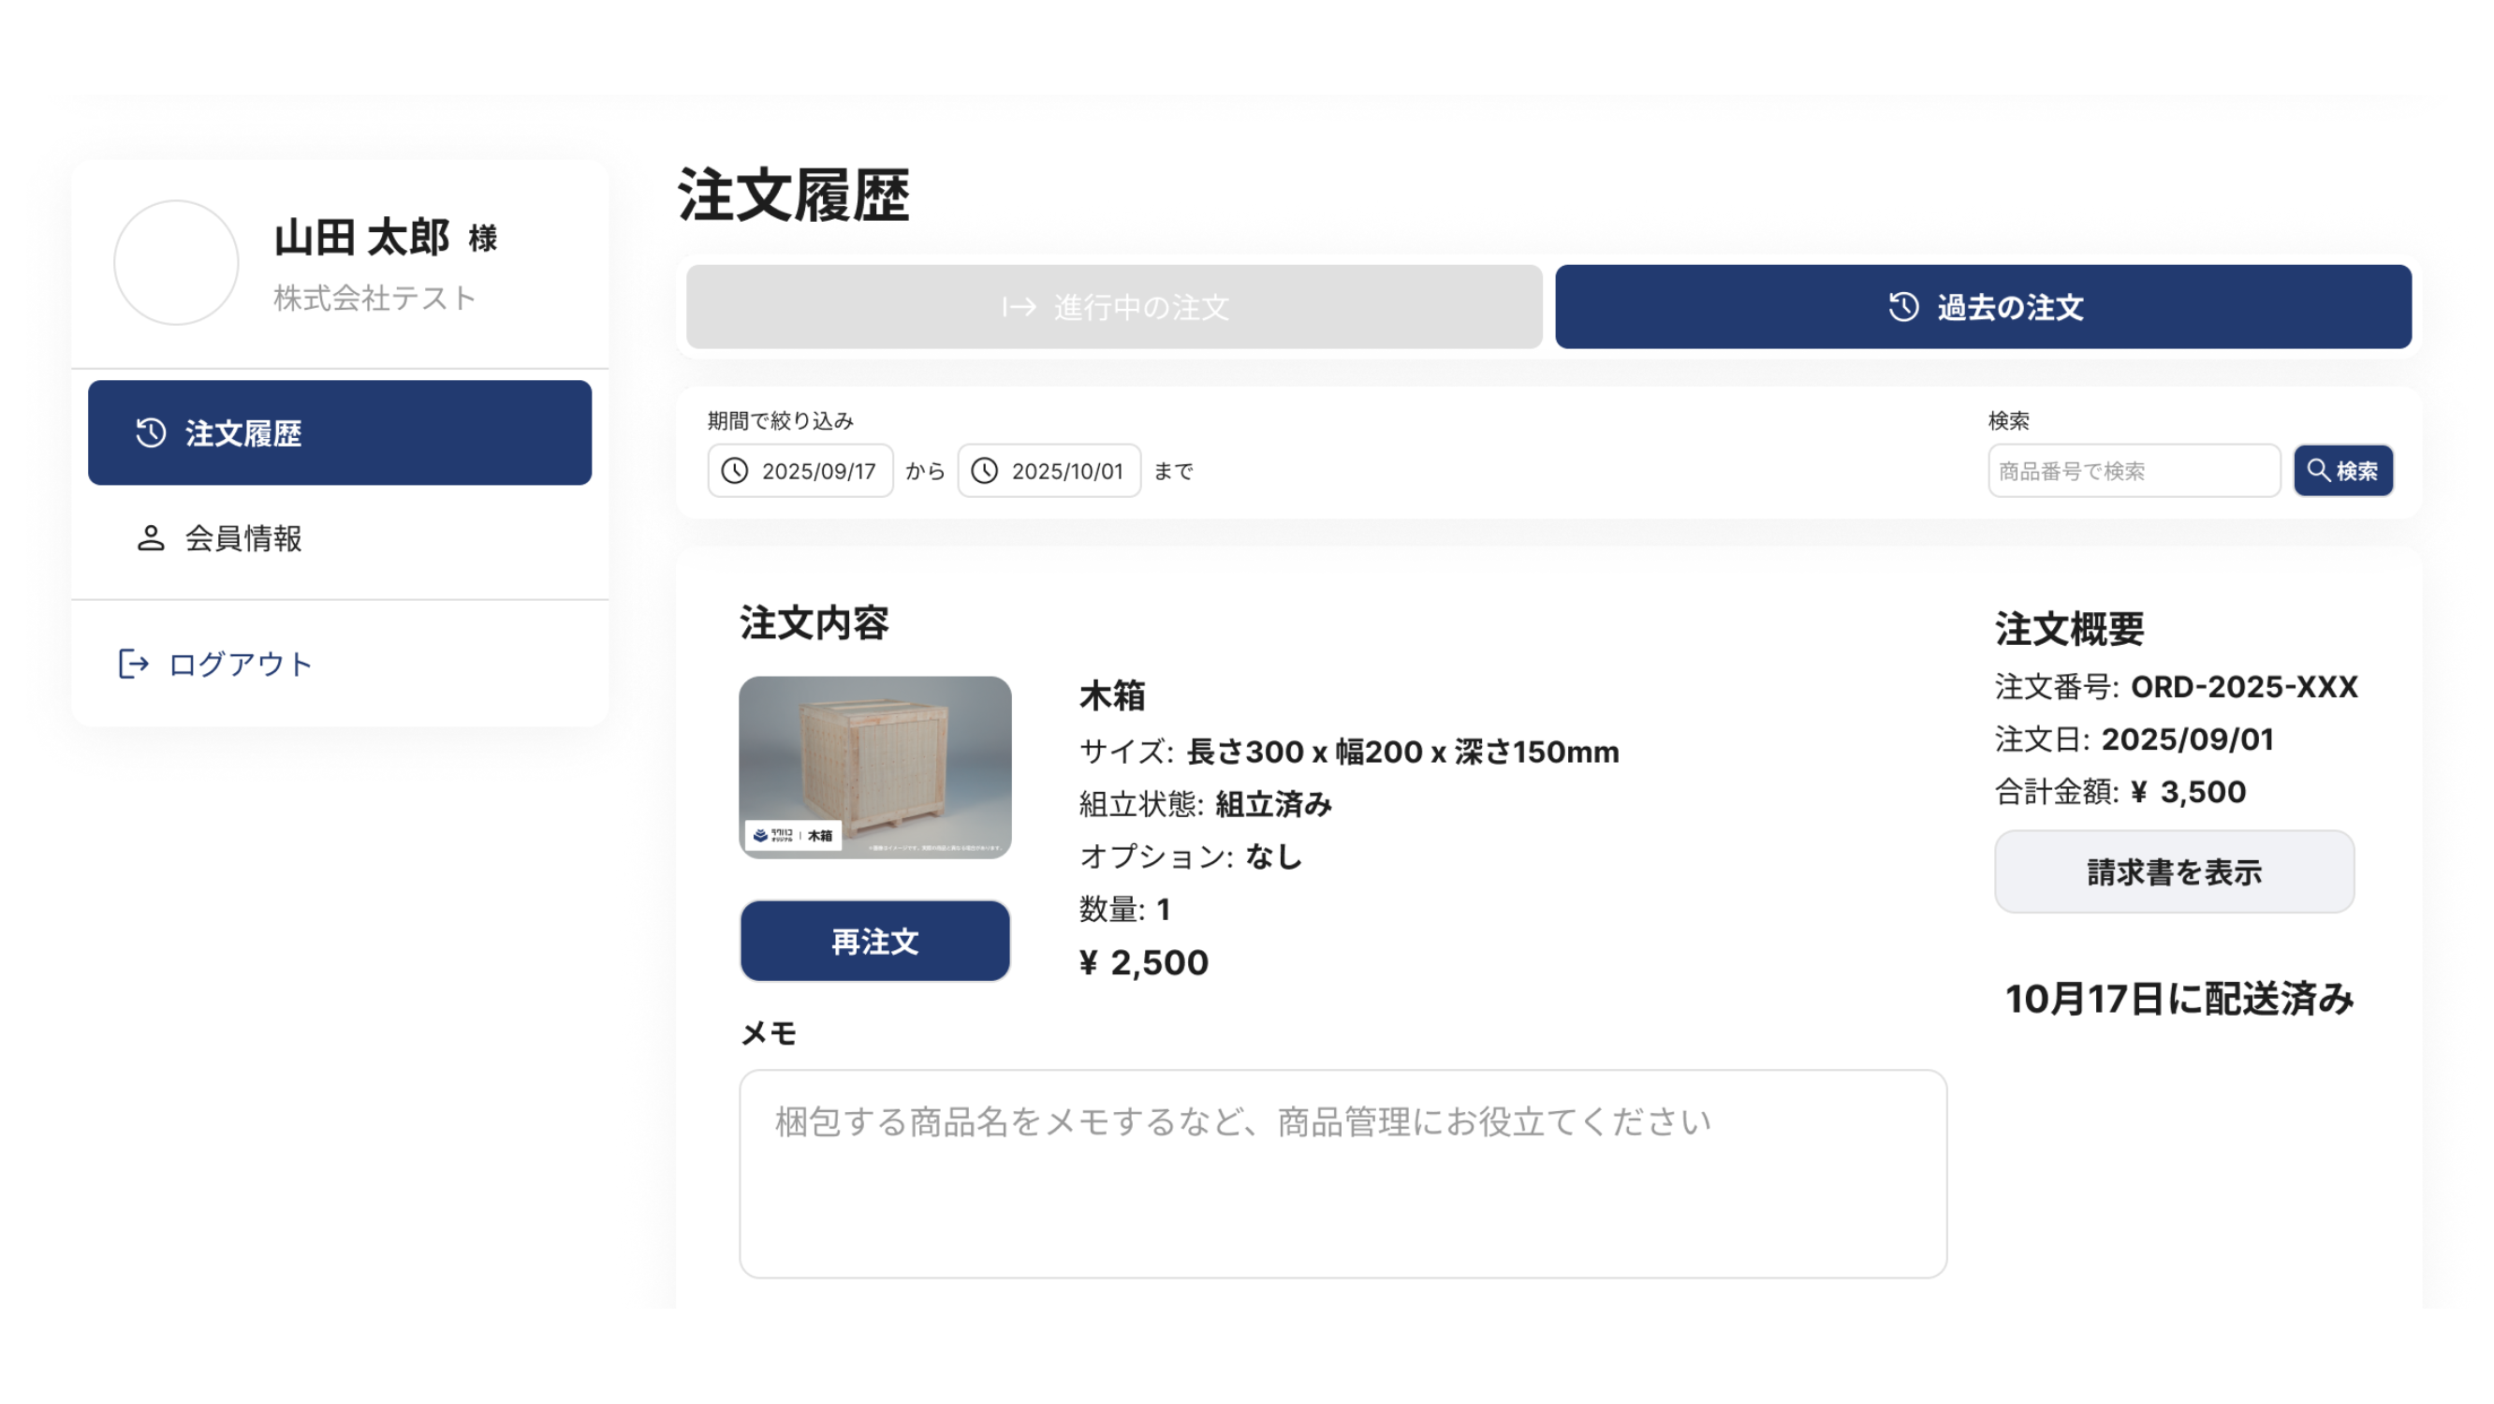The image size is (2494, 1404).
Task: Open 会員情報 in the sidebar menu
Action: [x=243, y=538]
